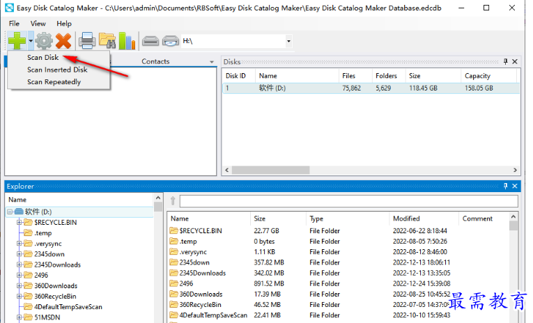Click the red X delete icon
This screenshot has height=323, width=533.
(63, 41)
